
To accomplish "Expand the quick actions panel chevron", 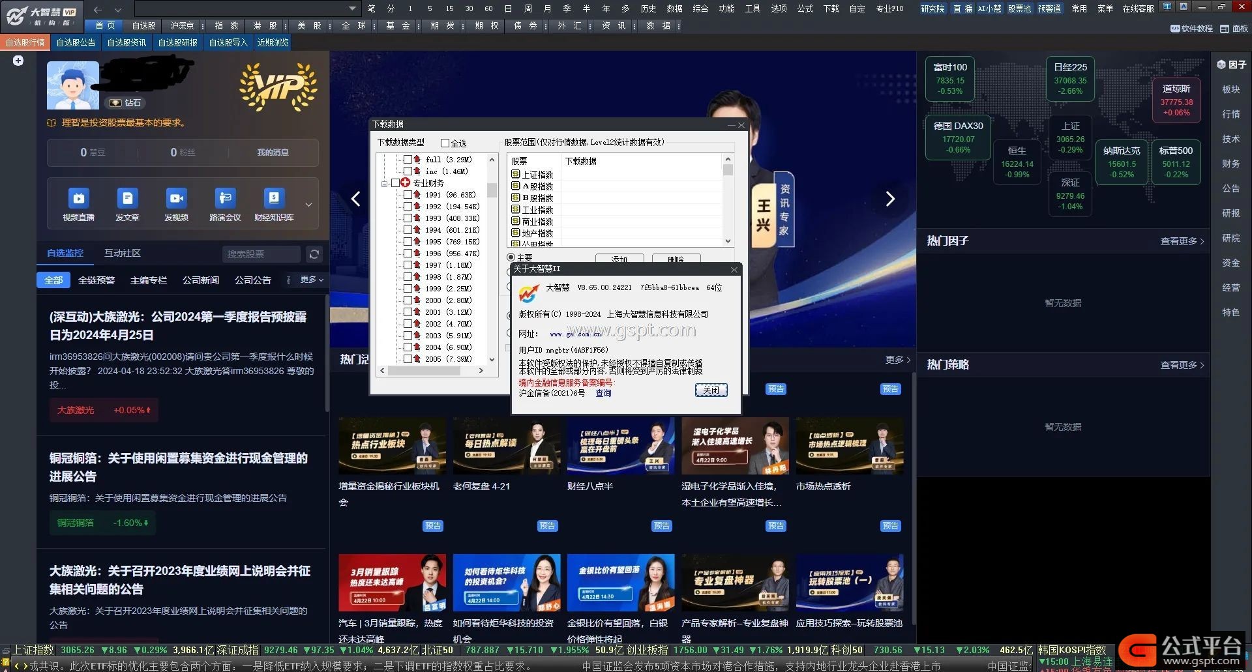I will click(309, 205).
